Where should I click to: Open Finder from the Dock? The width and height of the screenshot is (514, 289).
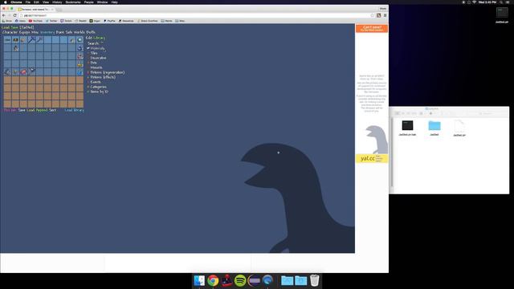click(x=199, y=281)
